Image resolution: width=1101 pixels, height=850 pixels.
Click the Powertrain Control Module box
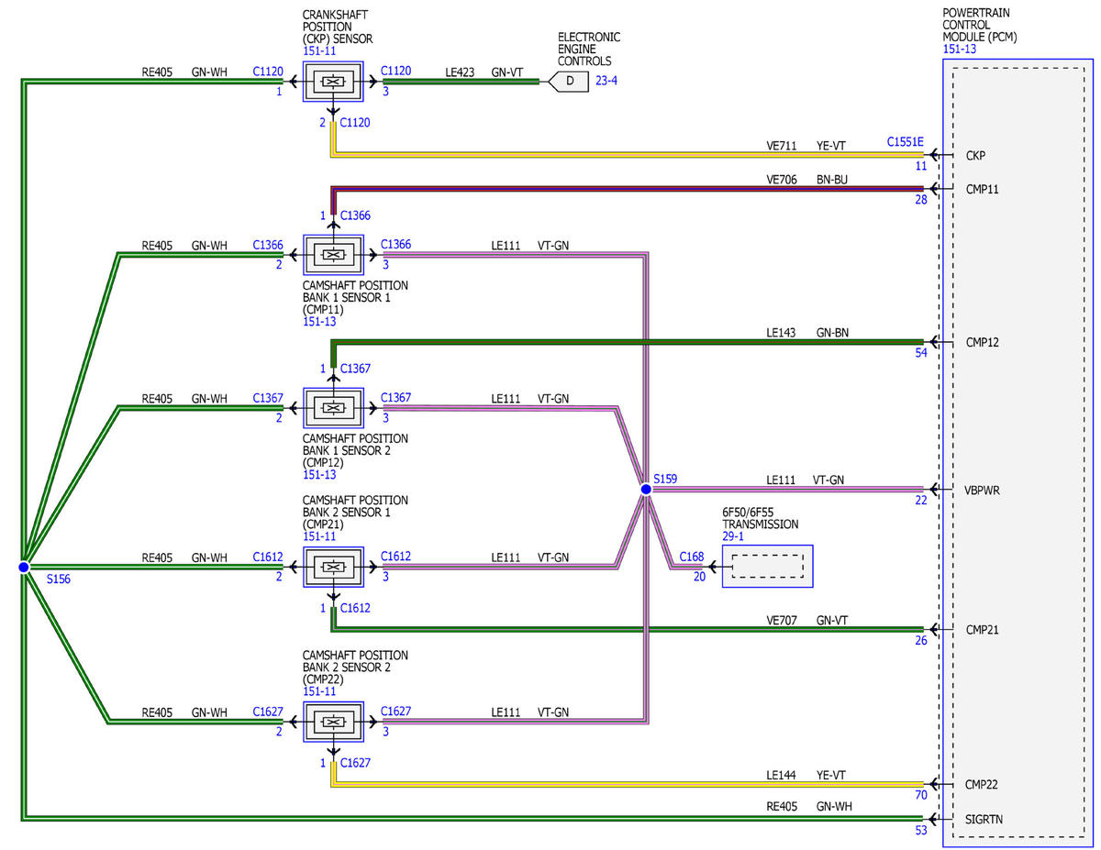click(1018, 453)
